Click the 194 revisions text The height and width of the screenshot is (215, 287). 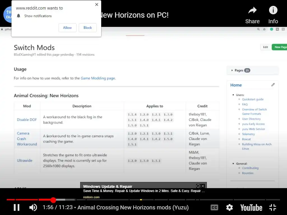[x=85, y=55]
